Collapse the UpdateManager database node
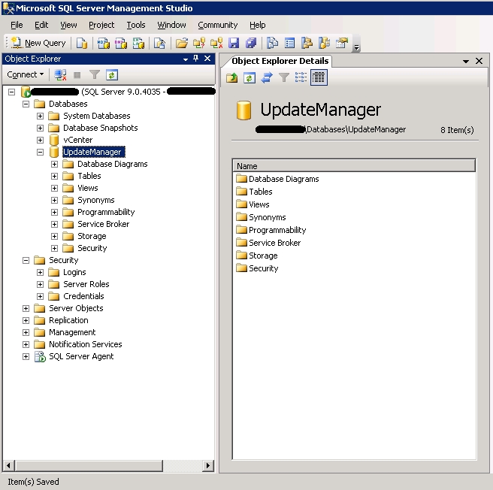 tap(41, 152)
